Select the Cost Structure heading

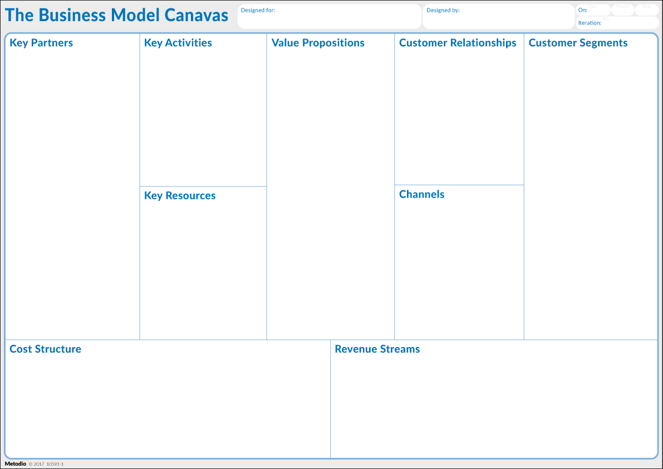(45, 349)
